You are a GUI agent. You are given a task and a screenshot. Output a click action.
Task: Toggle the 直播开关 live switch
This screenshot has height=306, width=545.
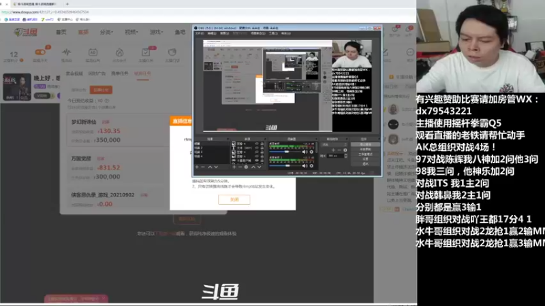click(40, 52)
